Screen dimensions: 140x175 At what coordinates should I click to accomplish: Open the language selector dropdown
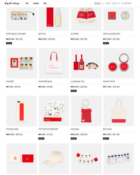tap(99, 4)
